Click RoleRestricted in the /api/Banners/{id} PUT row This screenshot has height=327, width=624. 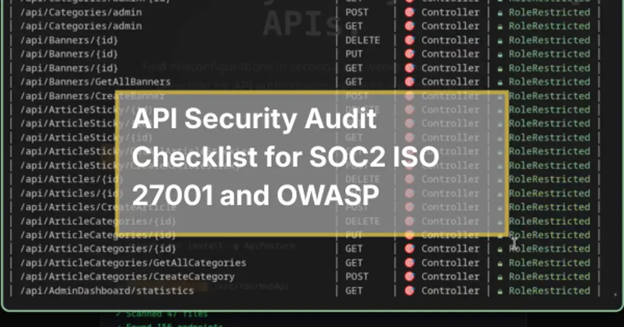549,54
